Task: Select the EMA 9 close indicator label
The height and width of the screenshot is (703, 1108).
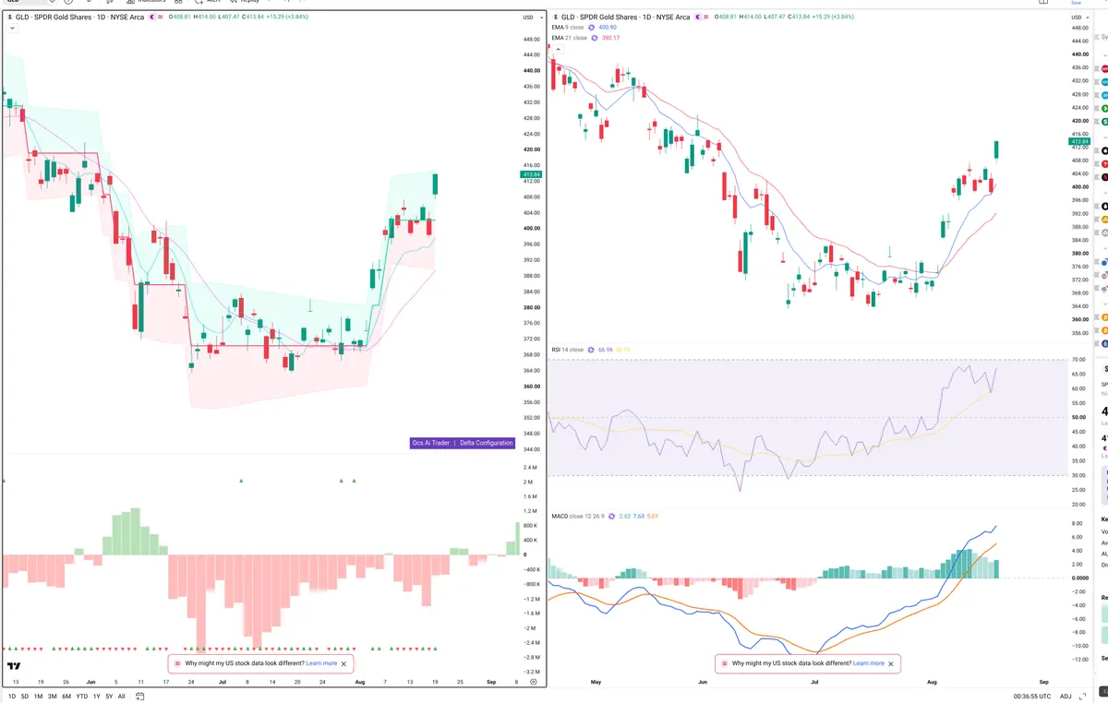Action: (x=567, y=28)
